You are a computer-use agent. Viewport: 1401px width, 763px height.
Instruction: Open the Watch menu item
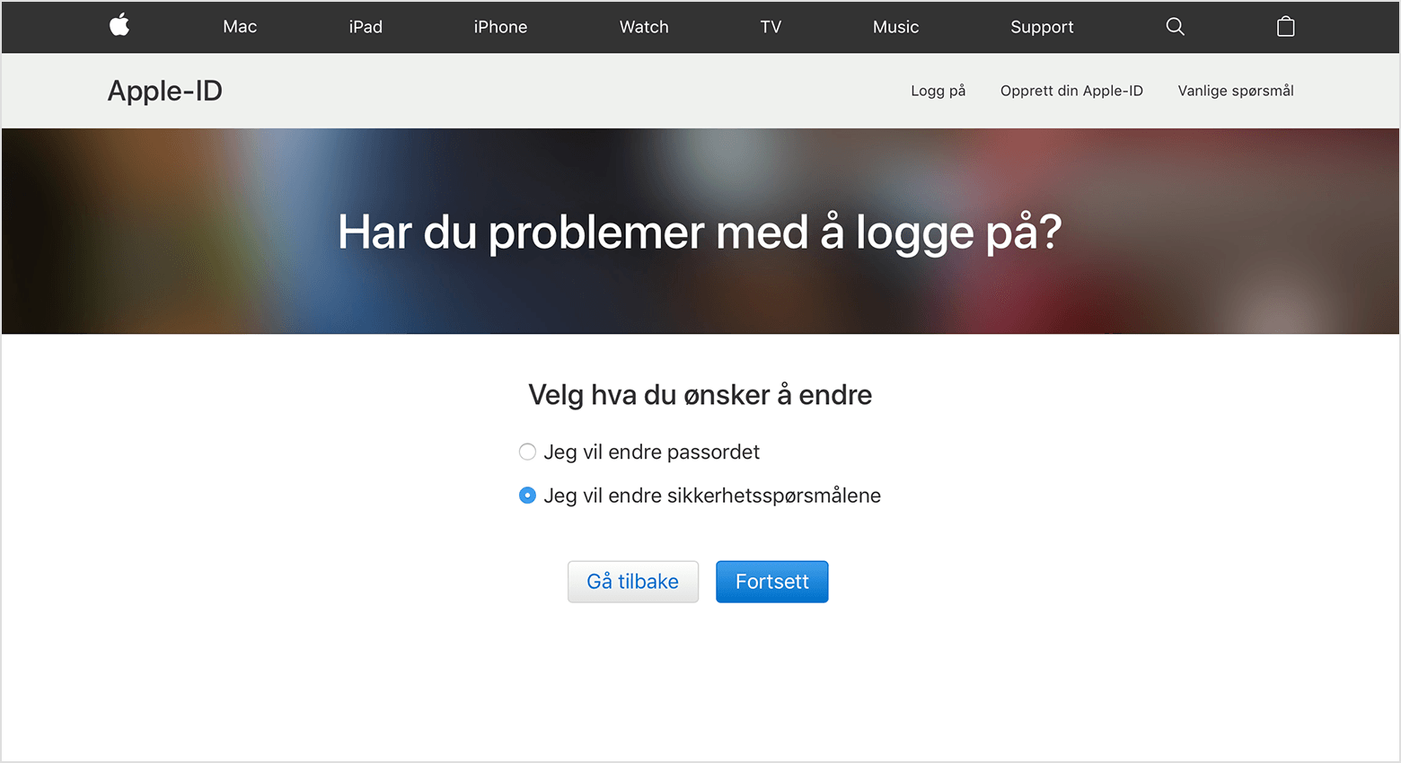pos(644,27)
